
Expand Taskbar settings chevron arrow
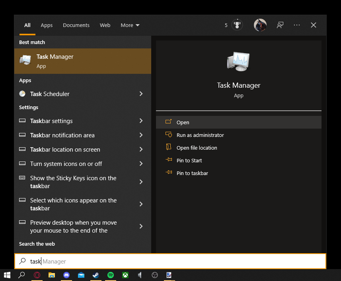pos(141,121)
